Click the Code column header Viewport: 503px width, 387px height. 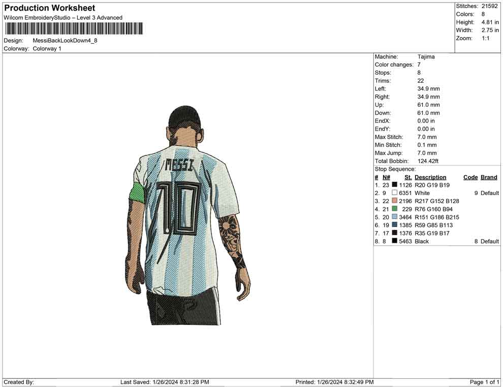[x=470, y=177]
